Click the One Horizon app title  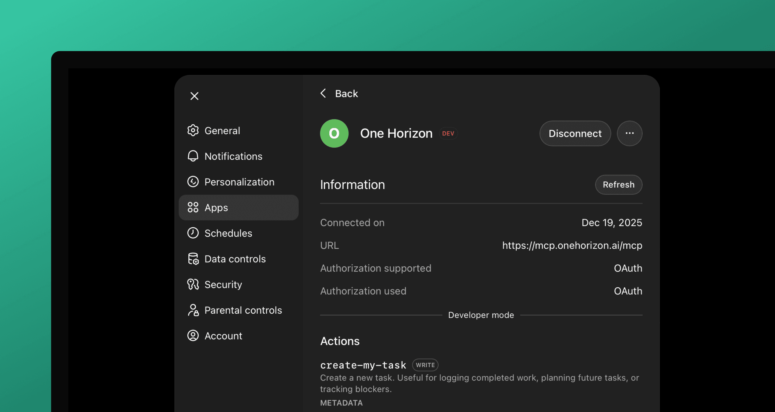click(x=396, y=133)
